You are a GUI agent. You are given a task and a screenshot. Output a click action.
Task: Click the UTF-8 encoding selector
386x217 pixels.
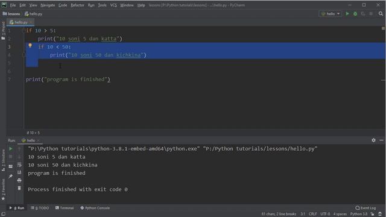325,214
